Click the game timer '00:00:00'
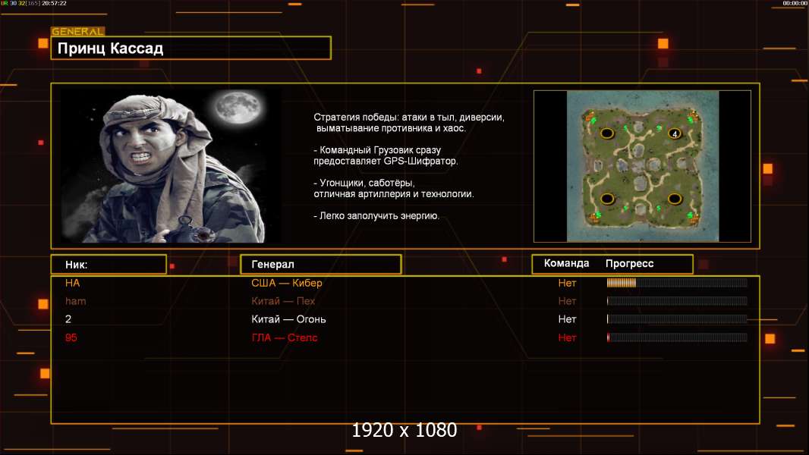Image resolution: width=809 pixels, height=455 pixels. [x=795, y=3]
